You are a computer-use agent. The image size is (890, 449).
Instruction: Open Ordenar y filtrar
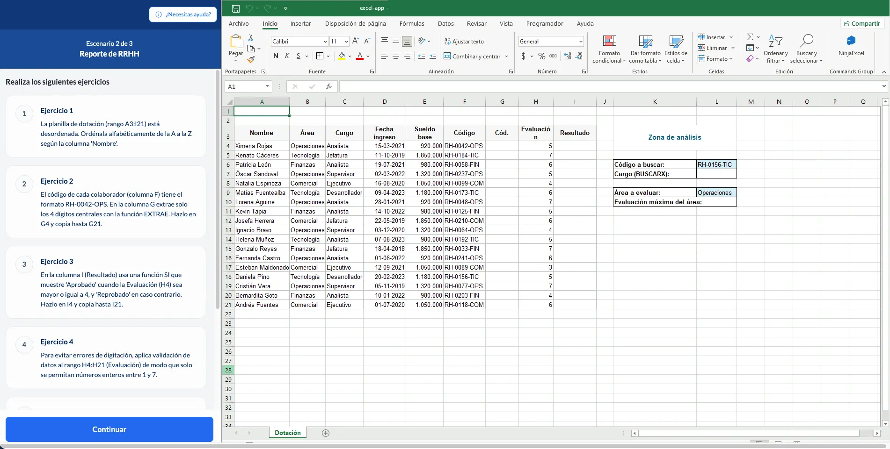click(776, 49)
